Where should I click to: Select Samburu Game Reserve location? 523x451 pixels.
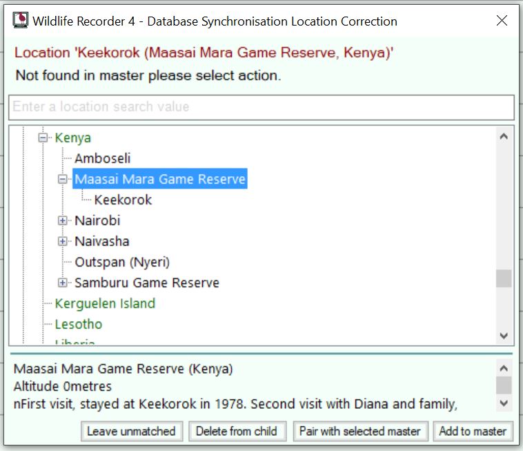click(x=147, y=282)
